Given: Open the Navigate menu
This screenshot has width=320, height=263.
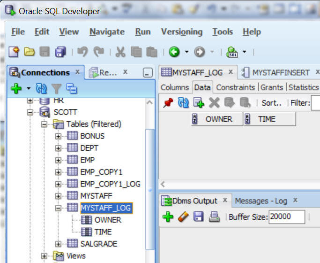Looking at the screenshot, I should point(107,31).
